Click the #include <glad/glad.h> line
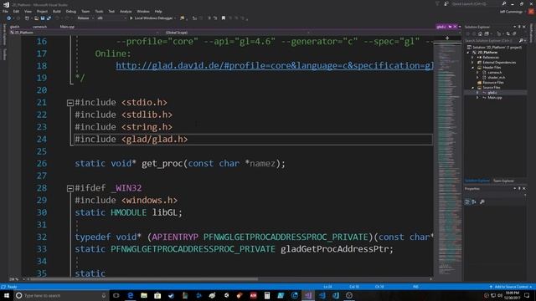536x301 pixels. (131, 140)
